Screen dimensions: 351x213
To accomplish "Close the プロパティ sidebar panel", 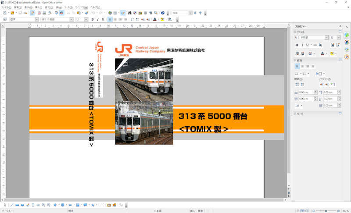I will 340,26.
